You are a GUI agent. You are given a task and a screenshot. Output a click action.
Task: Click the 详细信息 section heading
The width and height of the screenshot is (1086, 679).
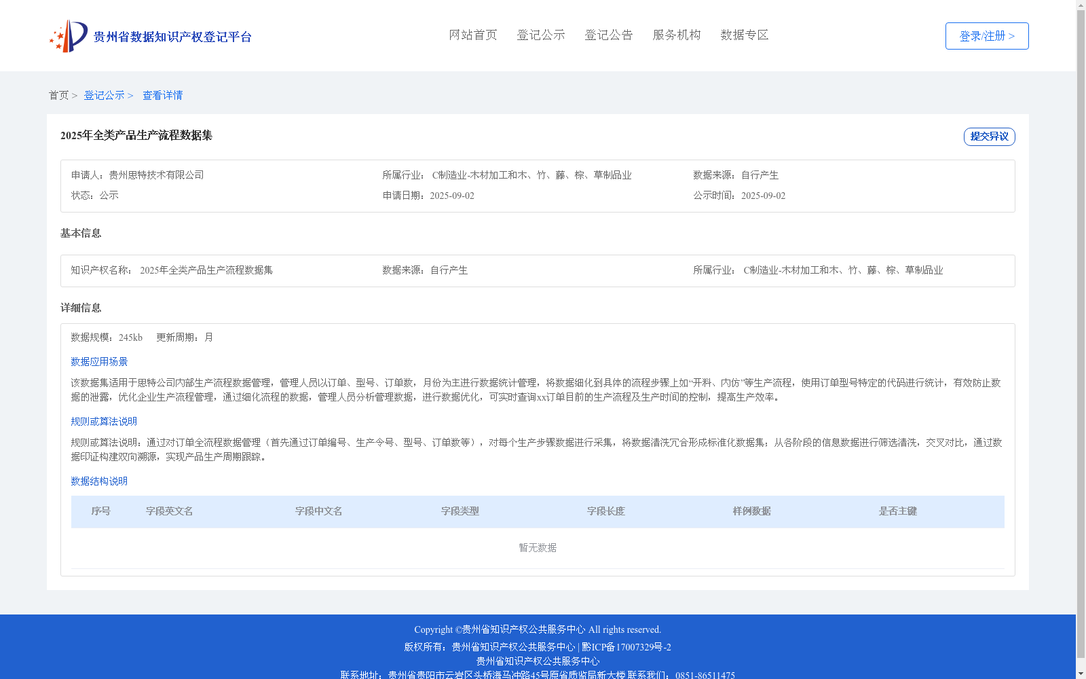[x=81, y=308]
